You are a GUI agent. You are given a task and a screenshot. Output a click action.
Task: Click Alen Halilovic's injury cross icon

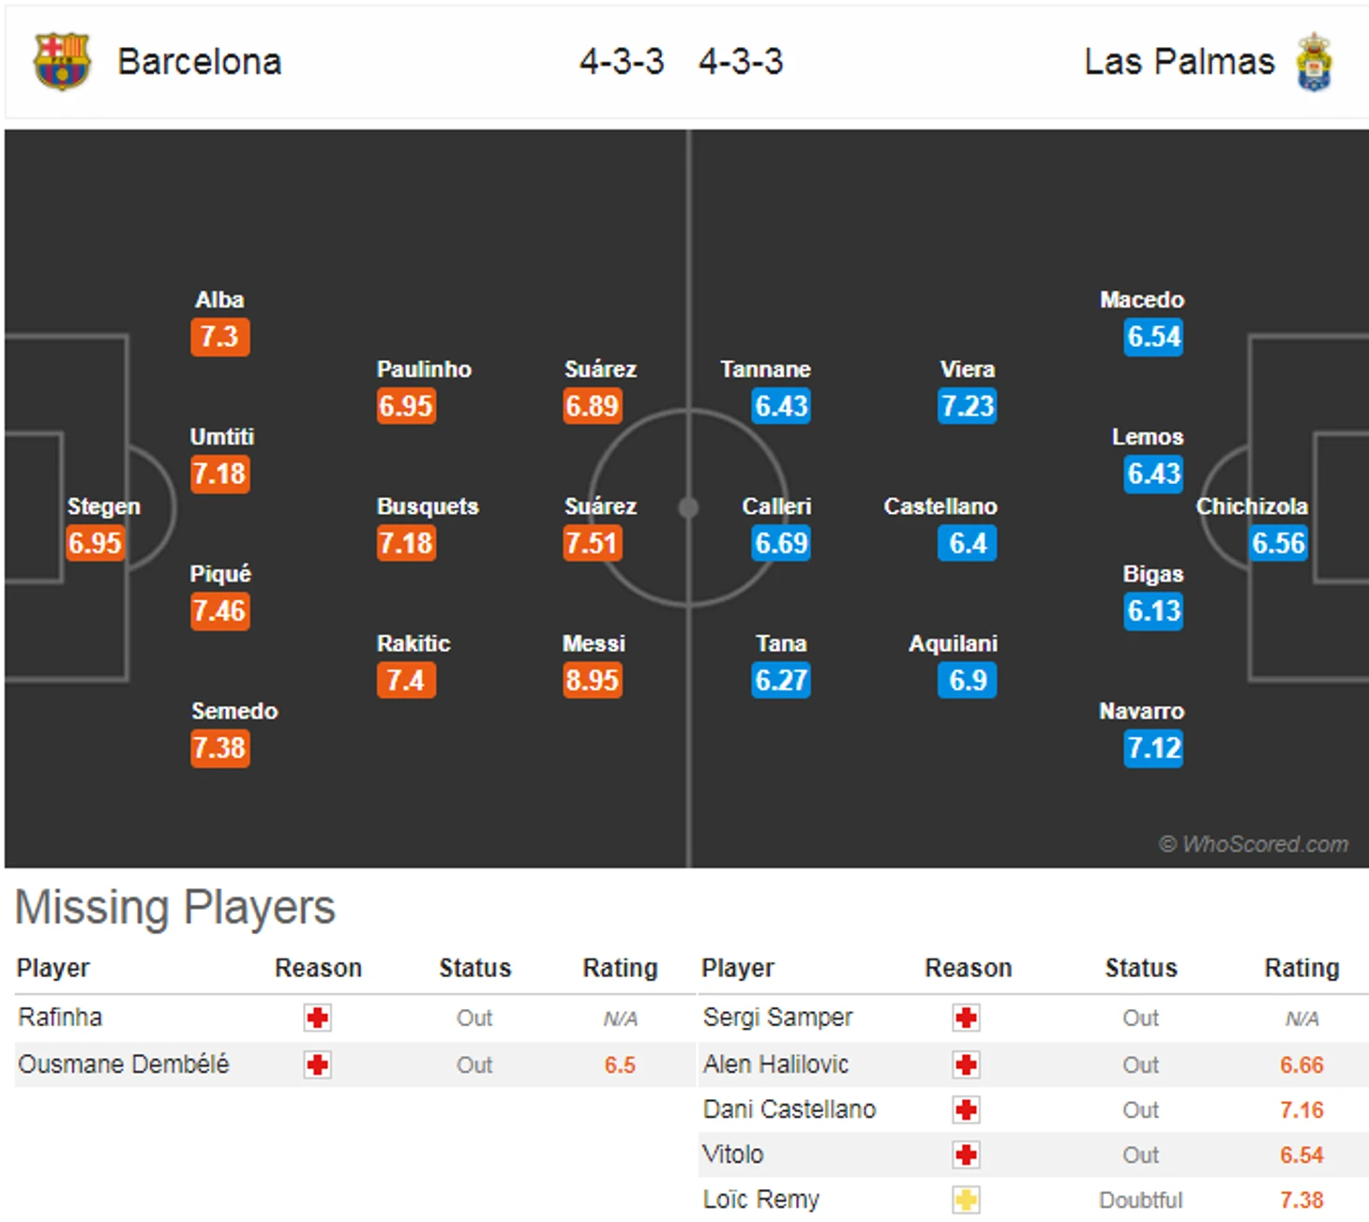pos(966,1064)
